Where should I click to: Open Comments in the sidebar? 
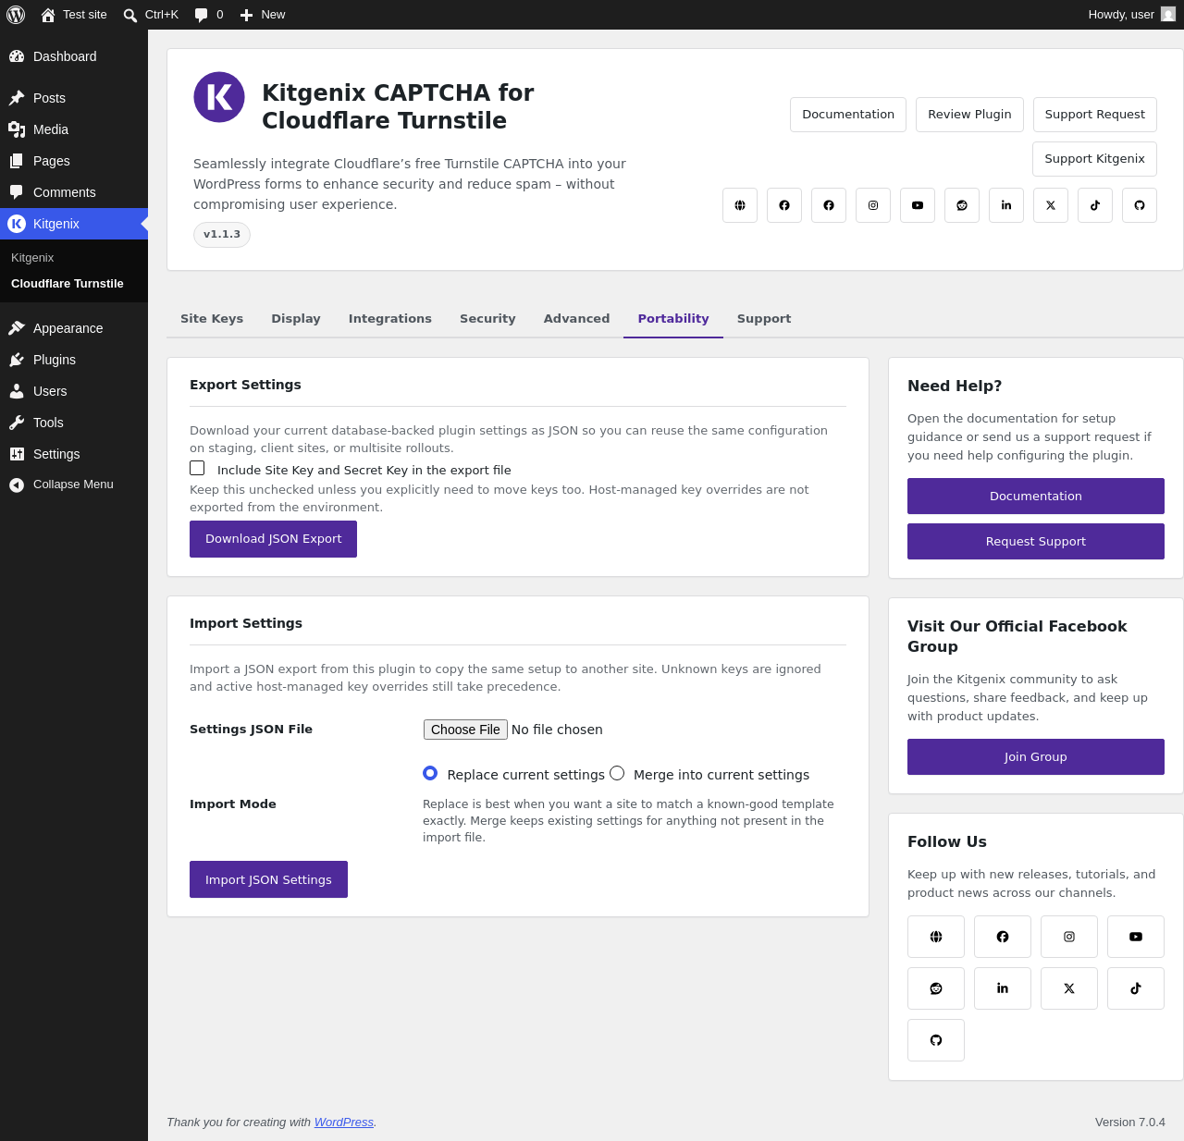74,192
